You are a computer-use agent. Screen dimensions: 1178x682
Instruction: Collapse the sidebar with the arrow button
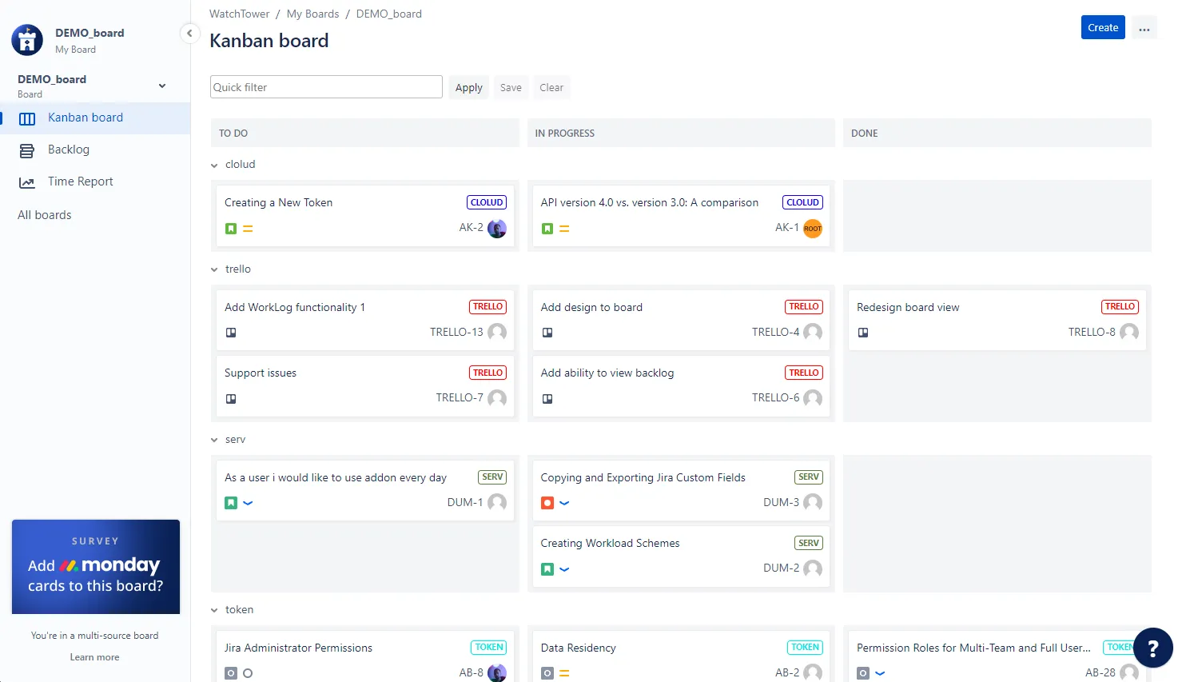point(189,34)
